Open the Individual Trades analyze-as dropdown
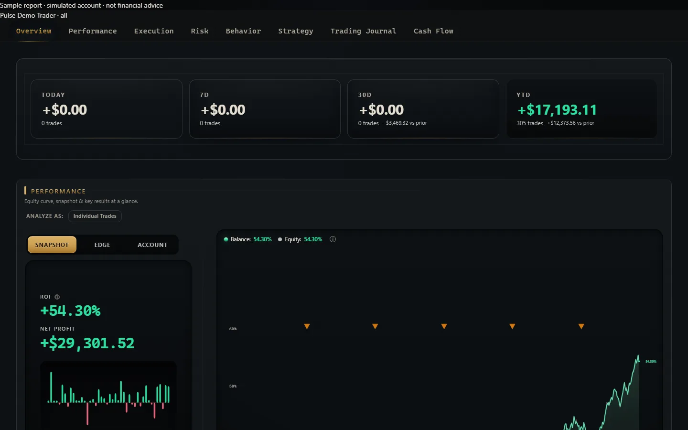Viewport: 688px width, 430px height. 95,216
